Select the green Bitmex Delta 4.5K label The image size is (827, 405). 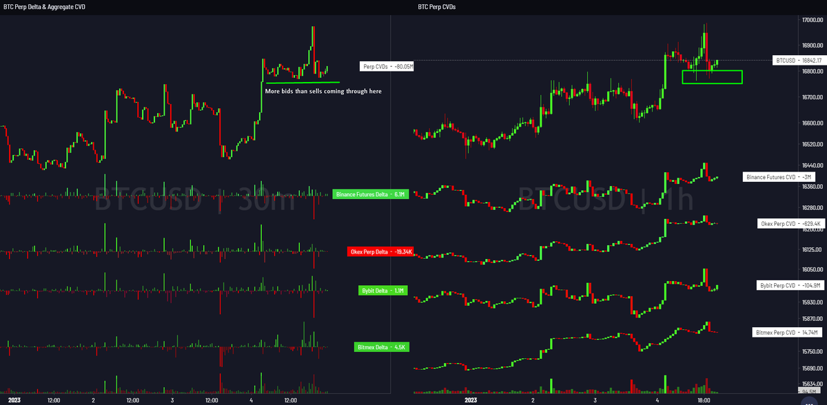382,347
